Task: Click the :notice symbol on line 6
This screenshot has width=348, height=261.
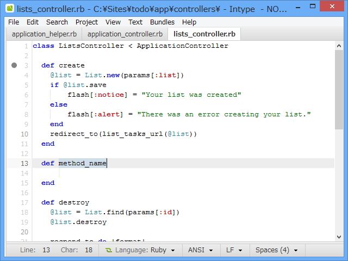Action: tap(110, 95)
